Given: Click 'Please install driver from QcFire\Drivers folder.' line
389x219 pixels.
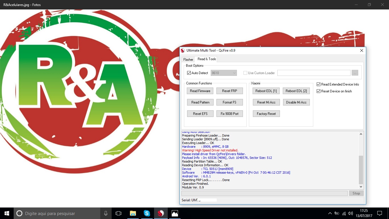Looking at the screenshot, I should coord(214,154).
